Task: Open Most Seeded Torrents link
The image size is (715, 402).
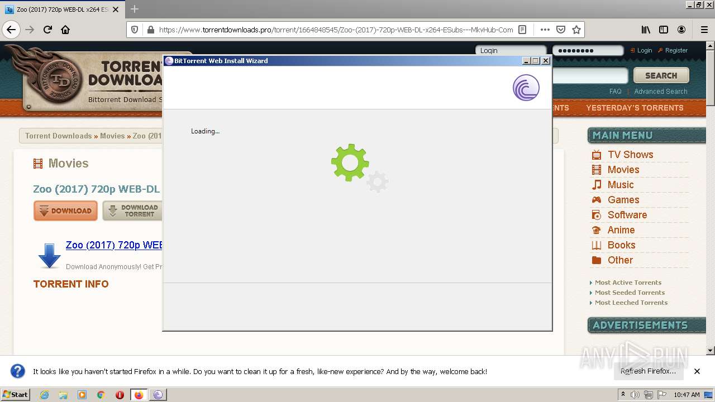Action: tap(630, 293)
